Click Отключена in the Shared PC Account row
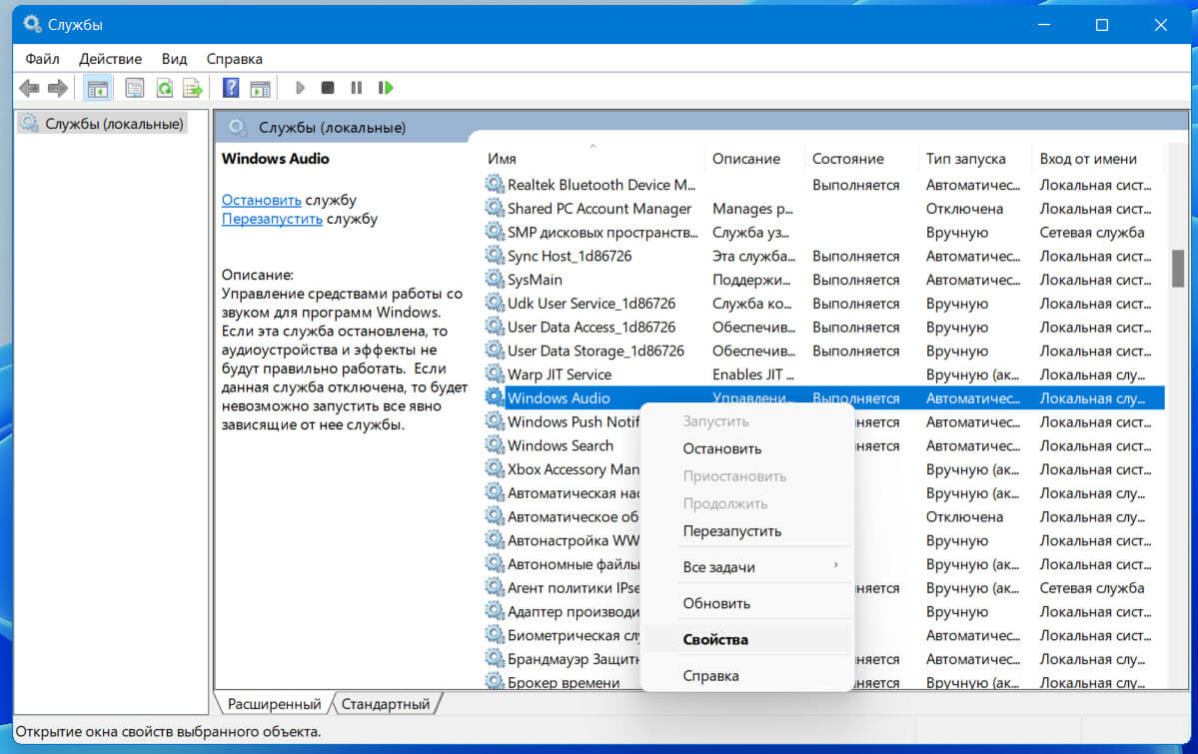The height and width of the screenshot is (754, 1198). pyautogui.click(x=964, y=208)
